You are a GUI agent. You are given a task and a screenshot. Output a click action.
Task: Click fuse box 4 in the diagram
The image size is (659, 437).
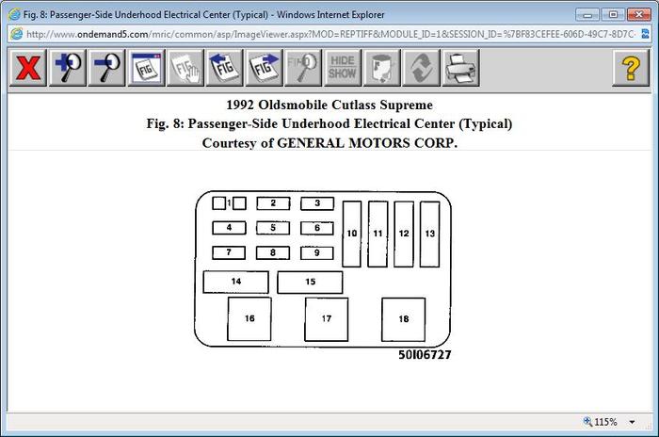pos(229,228)
